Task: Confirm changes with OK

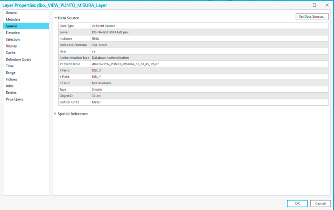Action: [297, 203]
